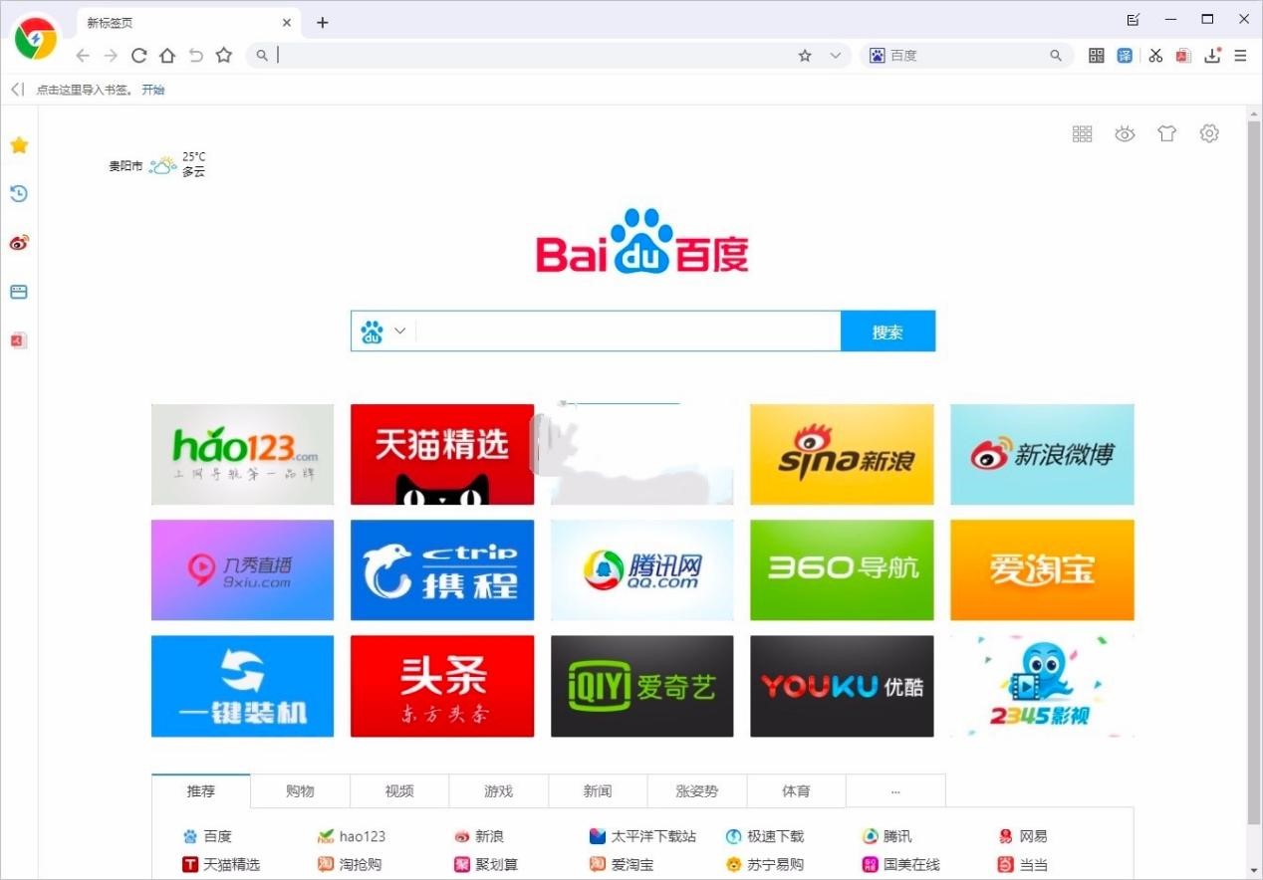
Task: Open the hamburger menu at top right
Action: click(1241, 55)
